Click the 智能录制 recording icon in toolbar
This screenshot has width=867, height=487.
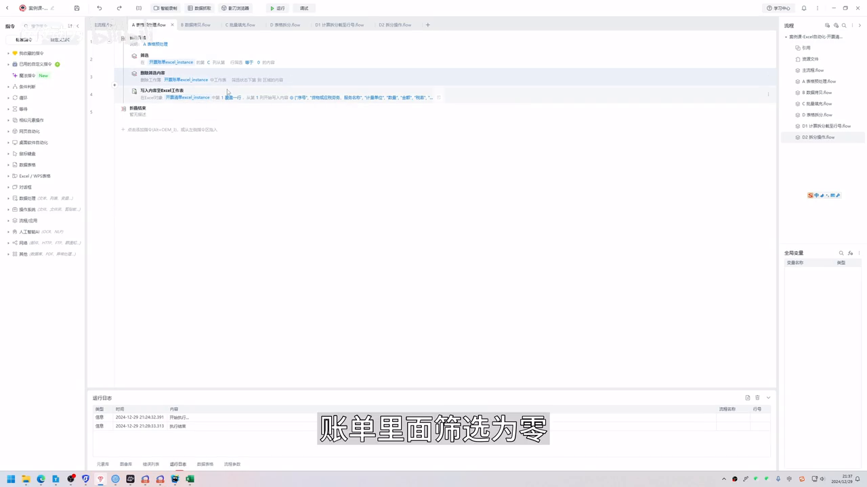pyautogui.click(x=165, y=7)
